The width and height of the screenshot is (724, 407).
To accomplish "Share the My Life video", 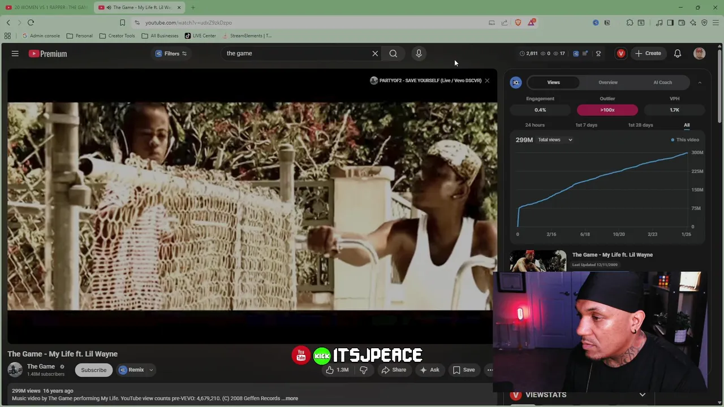I will [394, 370].
